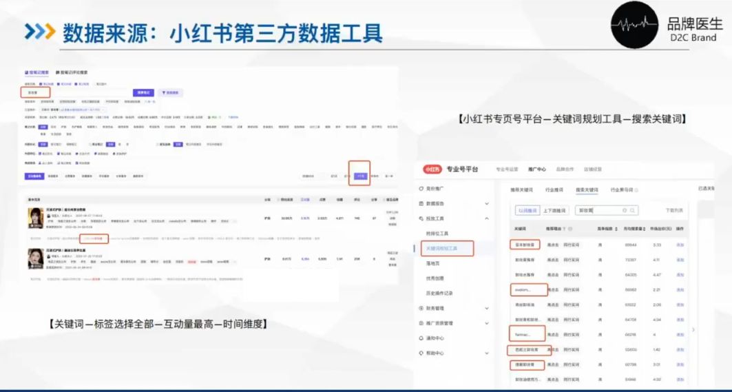Click the 帮助中心 sidebar icon
Image resolution: width=732 pixels, height=392 pixels.
(x=421, y=353)
